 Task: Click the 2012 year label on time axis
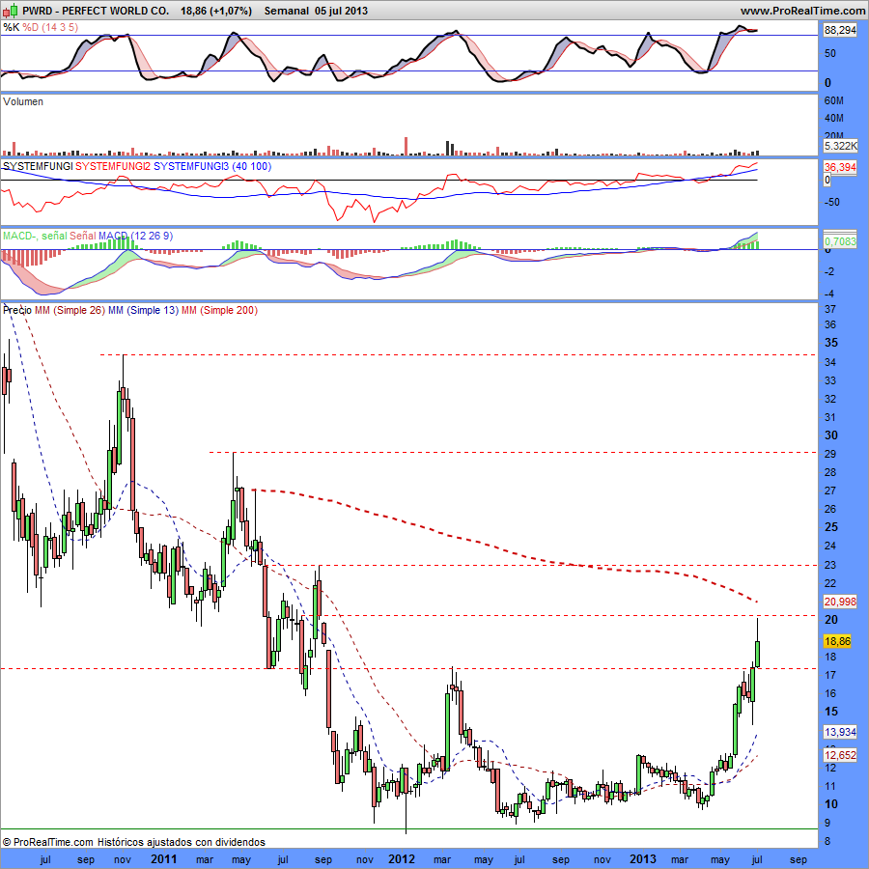click(x=402, y=859)
